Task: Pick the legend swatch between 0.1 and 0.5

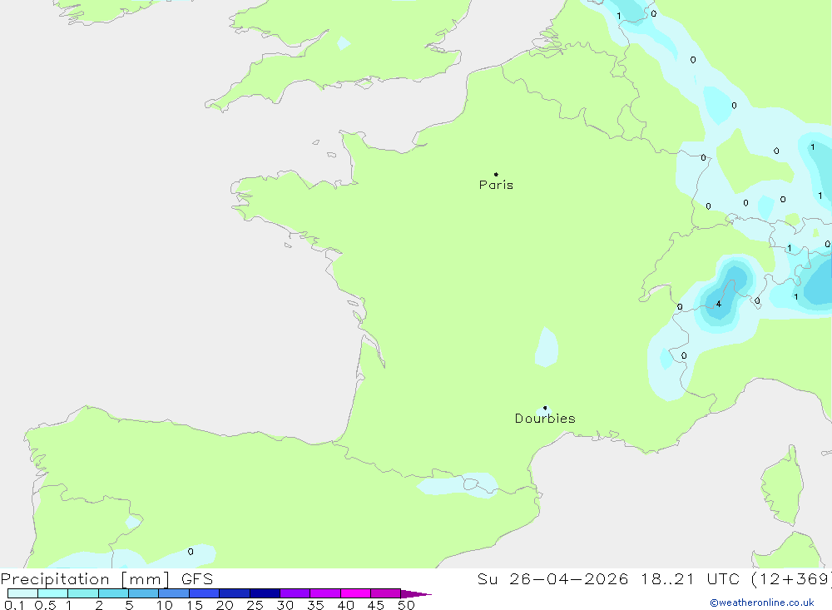Action: pyautogui.click(x=22, y=593)
